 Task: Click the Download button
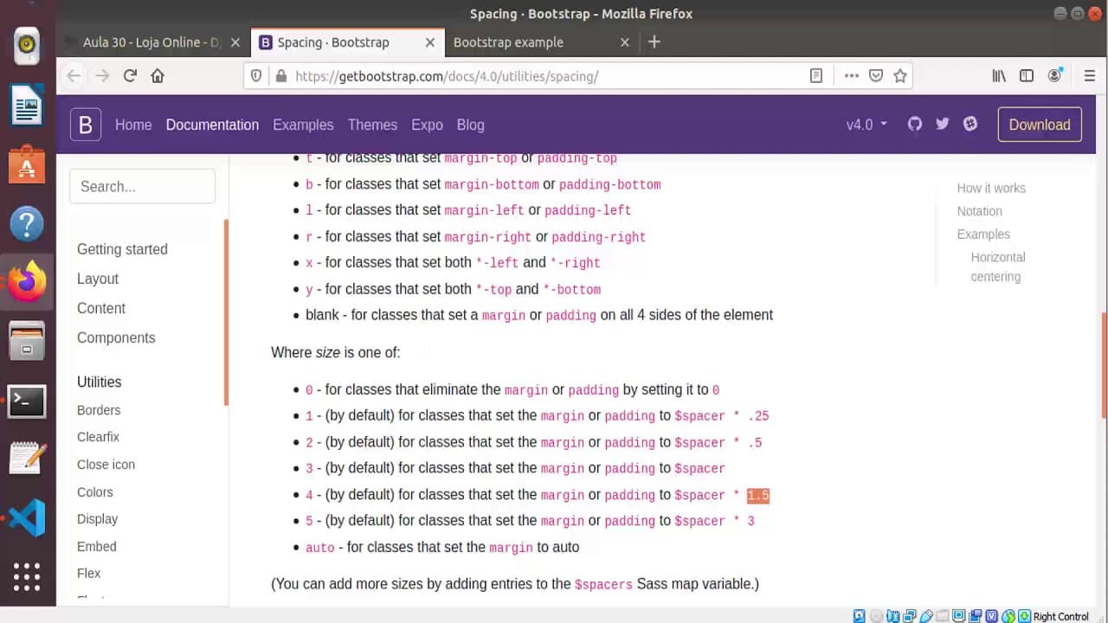coord(1040,125)
